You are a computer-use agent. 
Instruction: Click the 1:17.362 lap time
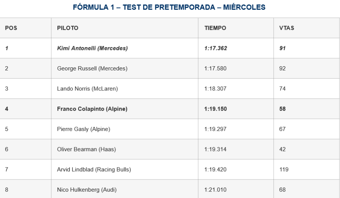[x=216, y=48]
